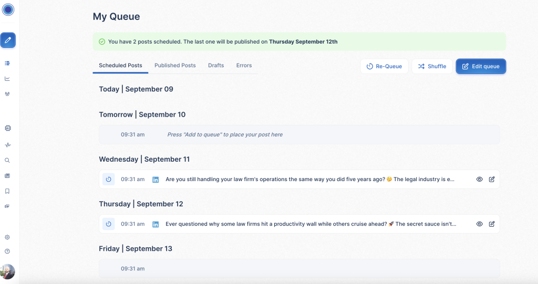Switch to the Published Posts tab
538x284 pixels.
(175, 66)
